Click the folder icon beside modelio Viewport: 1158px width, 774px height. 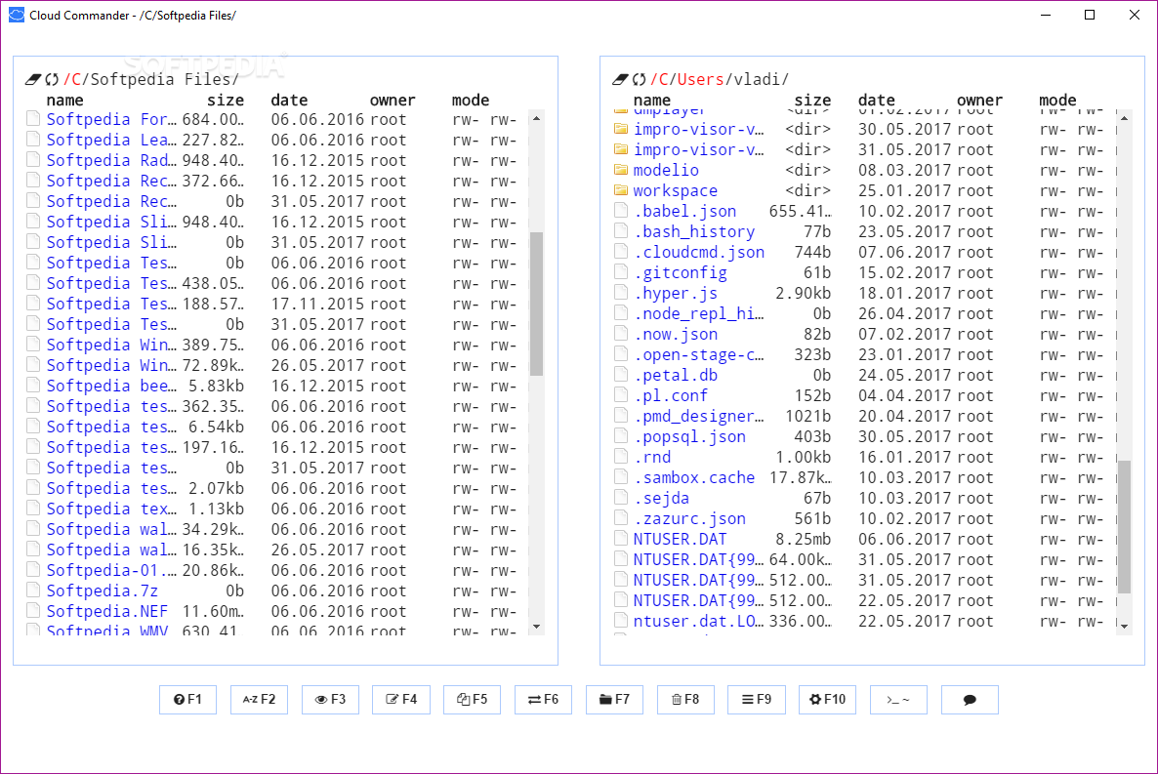620,170
